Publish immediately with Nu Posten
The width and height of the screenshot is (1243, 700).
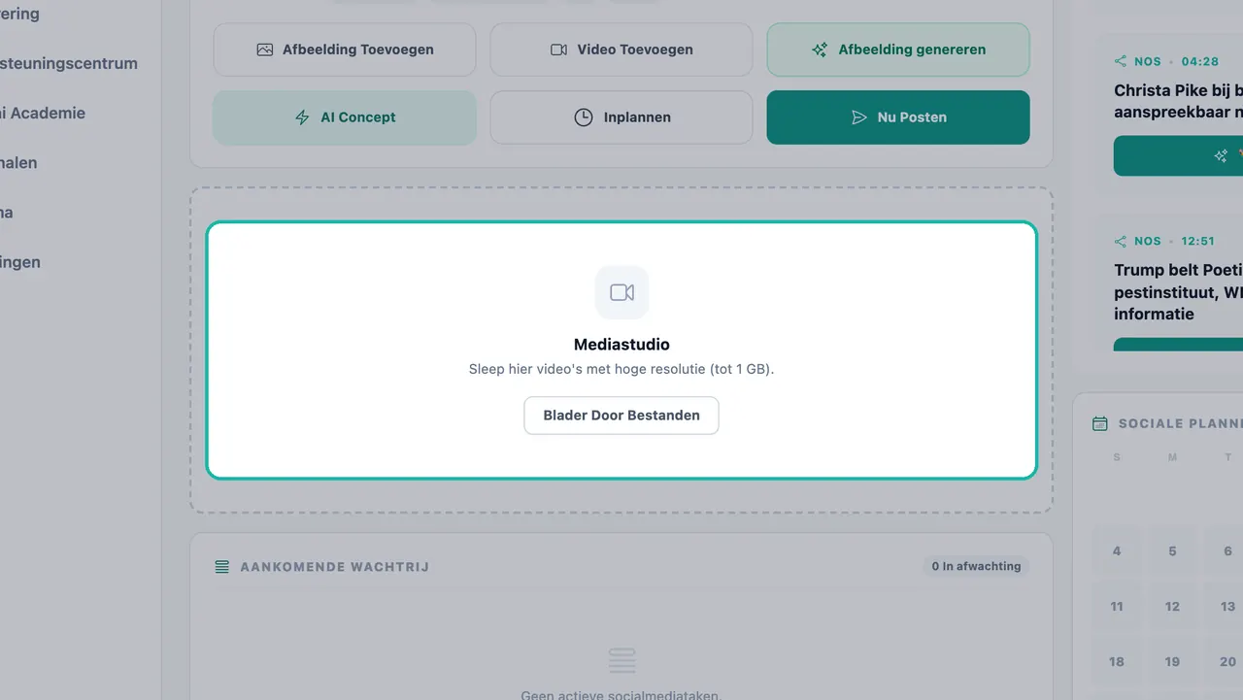[898, 117]
